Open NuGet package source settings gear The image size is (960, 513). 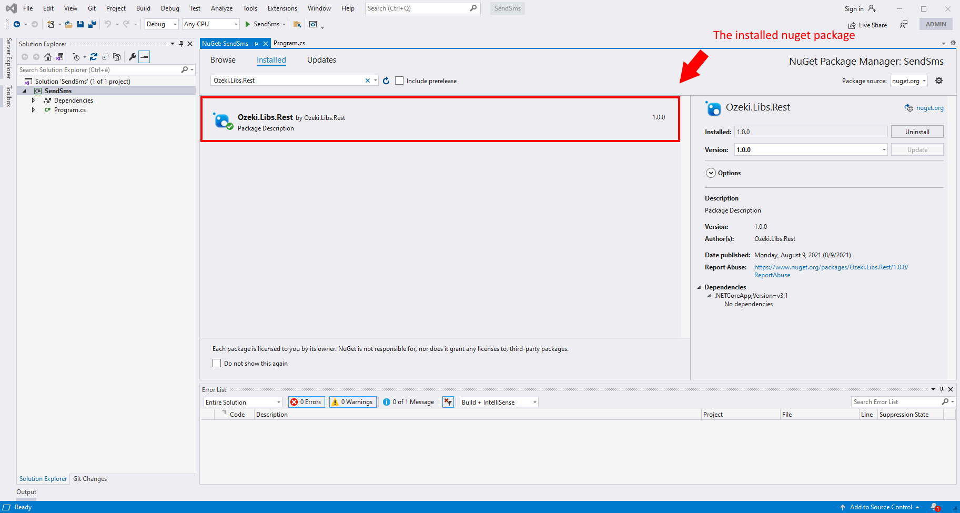[939, 81]
